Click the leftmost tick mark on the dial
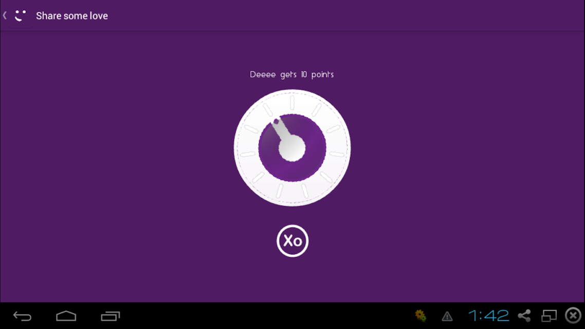This screenshot has height=329, width=585. point(247,154)
